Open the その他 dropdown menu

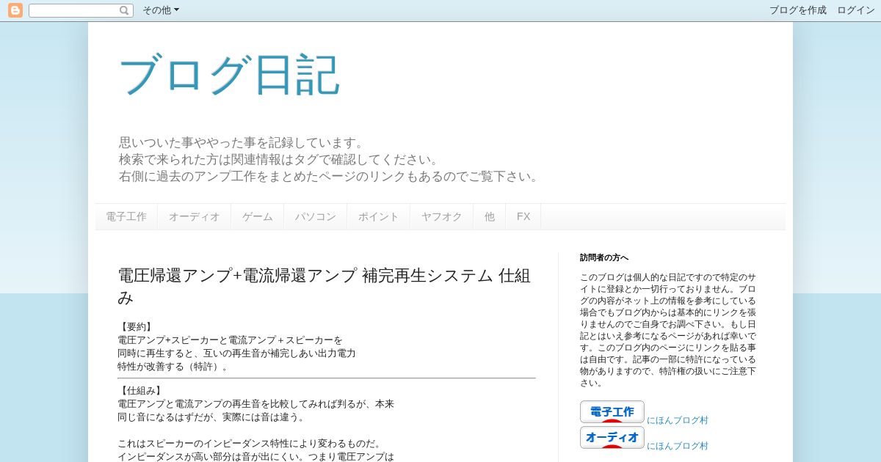(x=160, y=10)
